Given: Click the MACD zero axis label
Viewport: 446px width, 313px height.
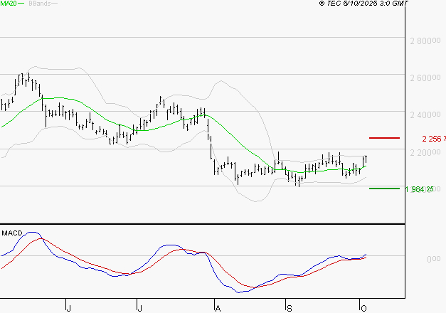Looking at the screenshot, I should tap(433, 259).
